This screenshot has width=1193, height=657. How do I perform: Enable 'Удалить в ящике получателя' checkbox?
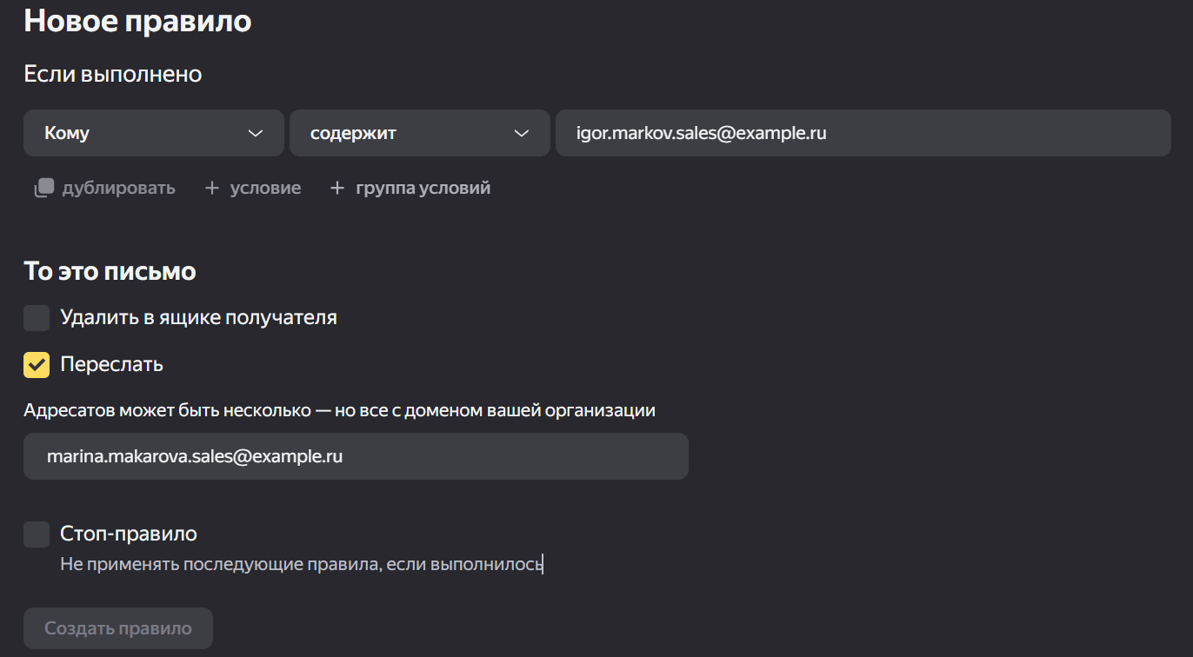click(37, 318)
